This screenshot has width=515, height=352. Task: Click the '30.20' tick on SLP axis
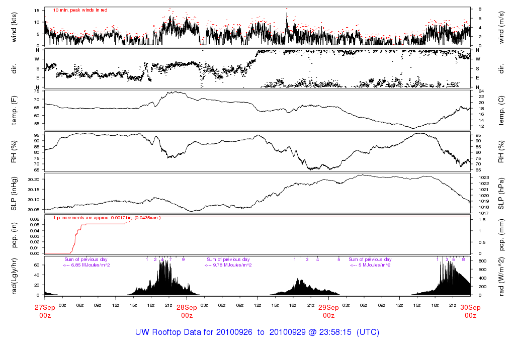tap(34, 180)
